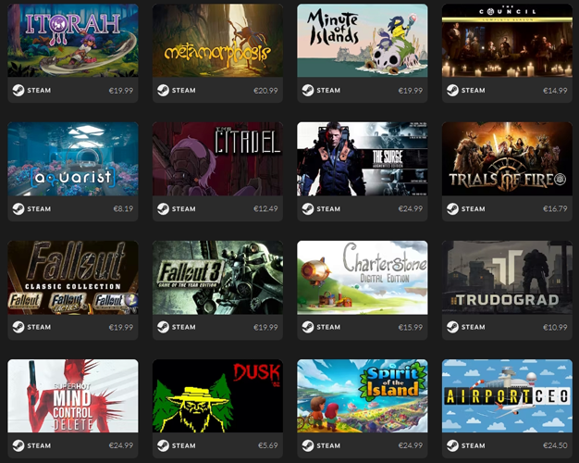579x463 pixels.
Task: Select the Steam icon beneath The Citadel
Action: (163, 209)
